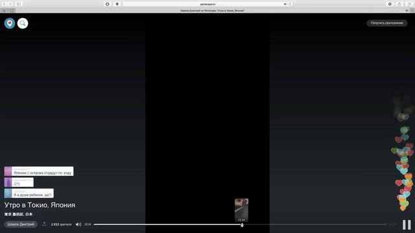The height and width of the screenshot is (233, 415).
Task: Open the extension icon left of Share
Action: pyautogui.click(x=390, y=4)
